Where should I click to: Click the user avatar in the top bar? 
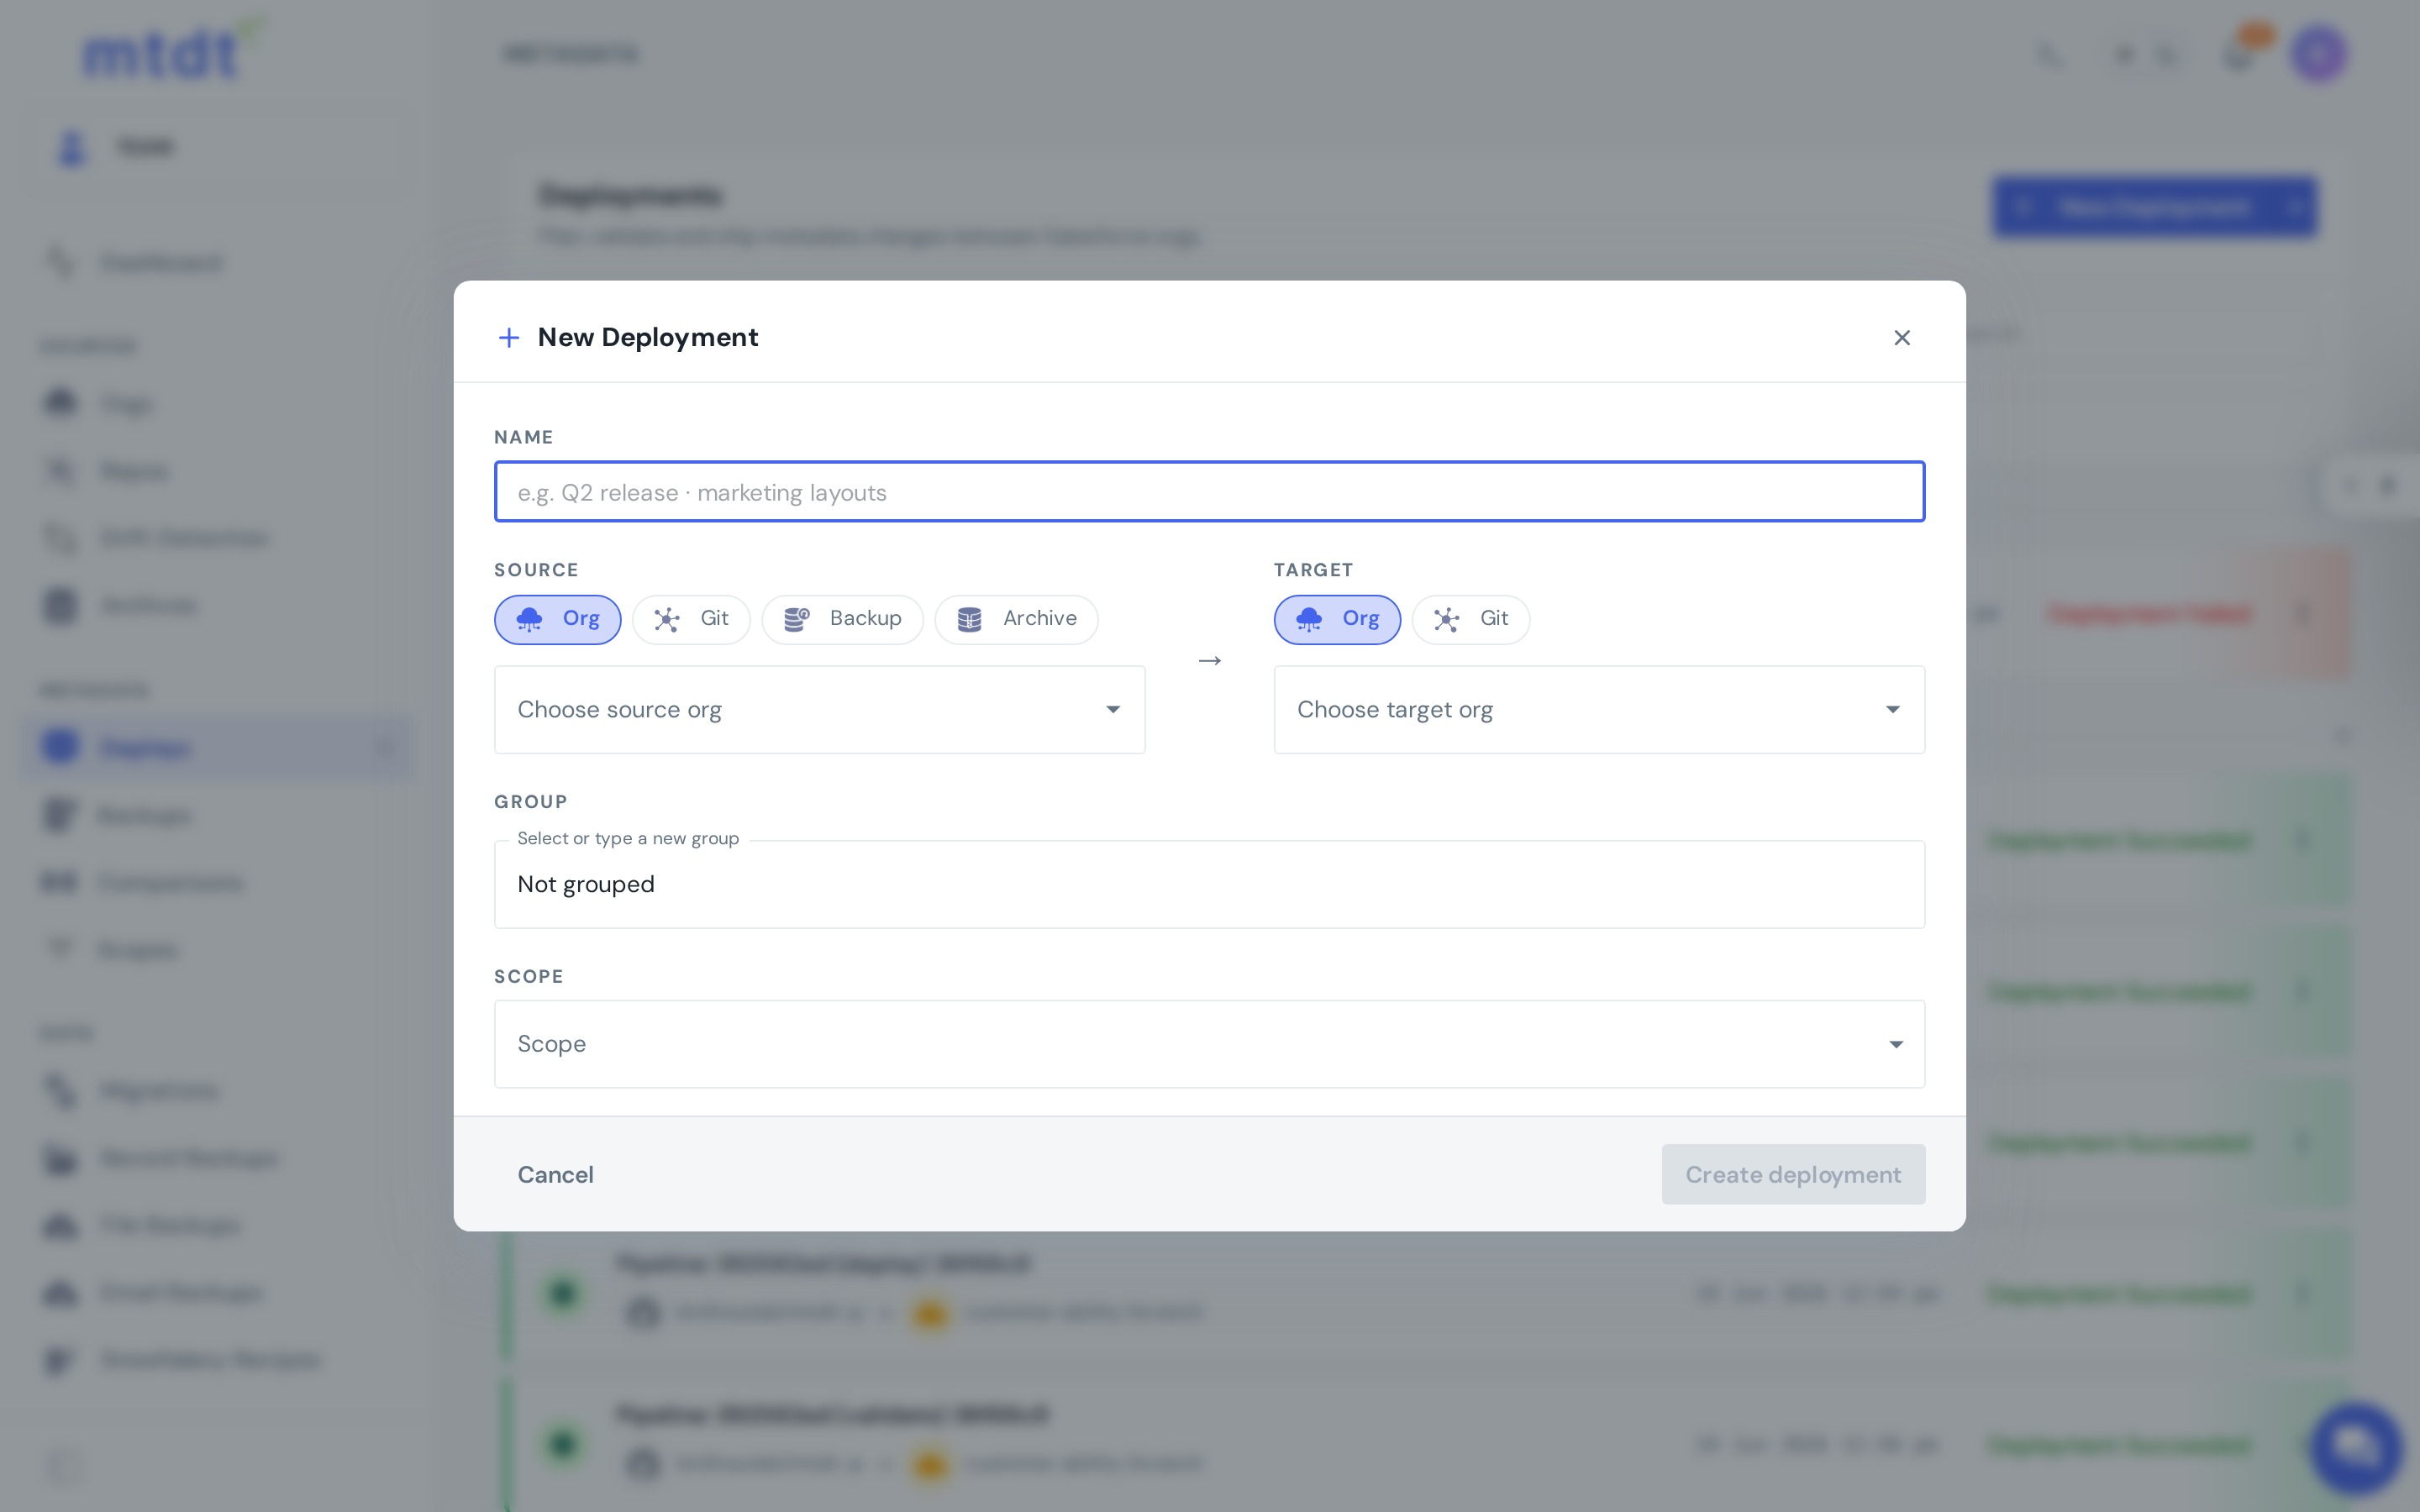[2319, 53]
